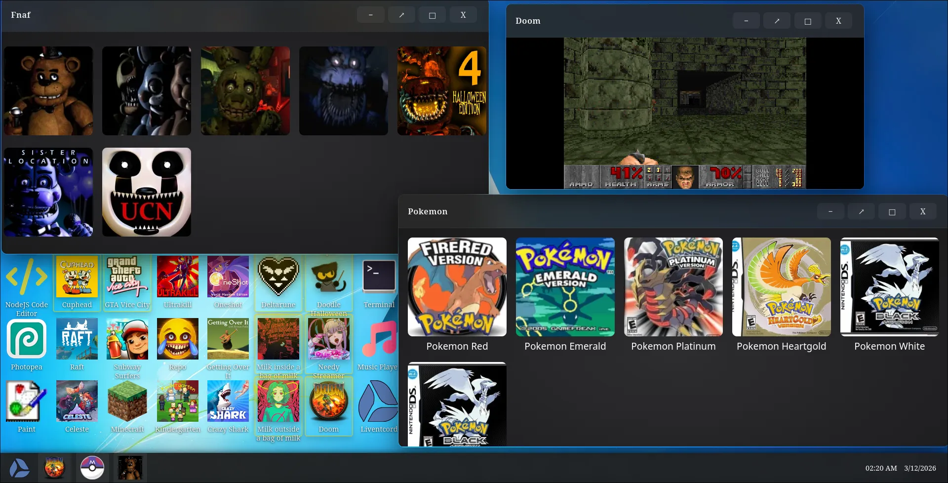This screenshot has height=483, width=948.
Task: Open Ultrakill
Action: pos(178,277)
